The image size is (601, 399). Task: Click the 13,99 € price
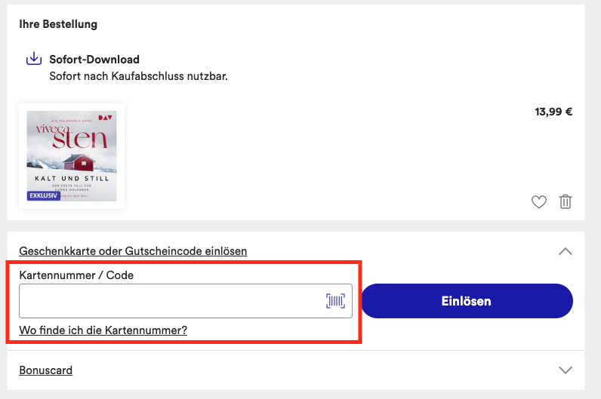[x=553, y=112]
